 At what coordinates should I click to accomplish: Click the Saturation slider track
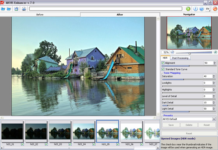click(x=189, y=79)
